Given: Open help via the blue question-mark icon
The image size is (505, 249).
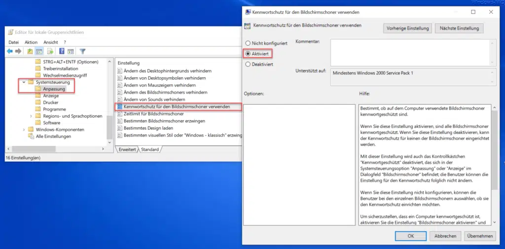Looking at the screenshot, I should pos(62,51).
